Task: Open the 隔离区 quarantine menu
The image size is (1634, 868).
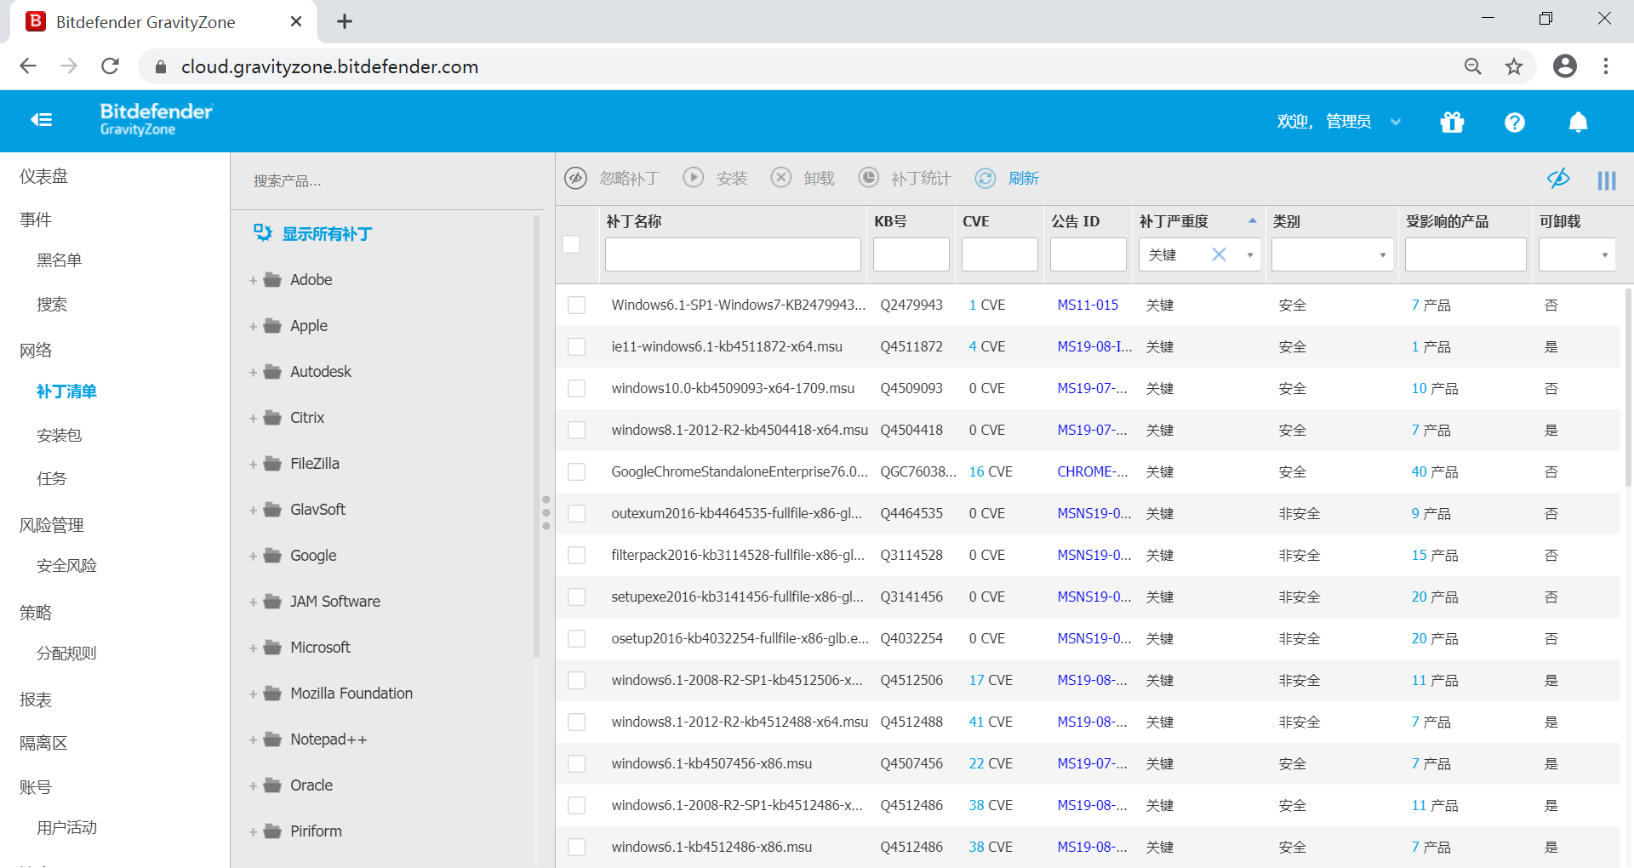Action: pyautogui.click(x=43, y=743)
